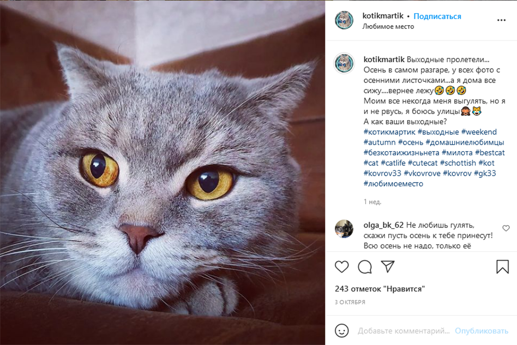
Task: Save the post with the bookmark icon
Action: coord(502,267)
